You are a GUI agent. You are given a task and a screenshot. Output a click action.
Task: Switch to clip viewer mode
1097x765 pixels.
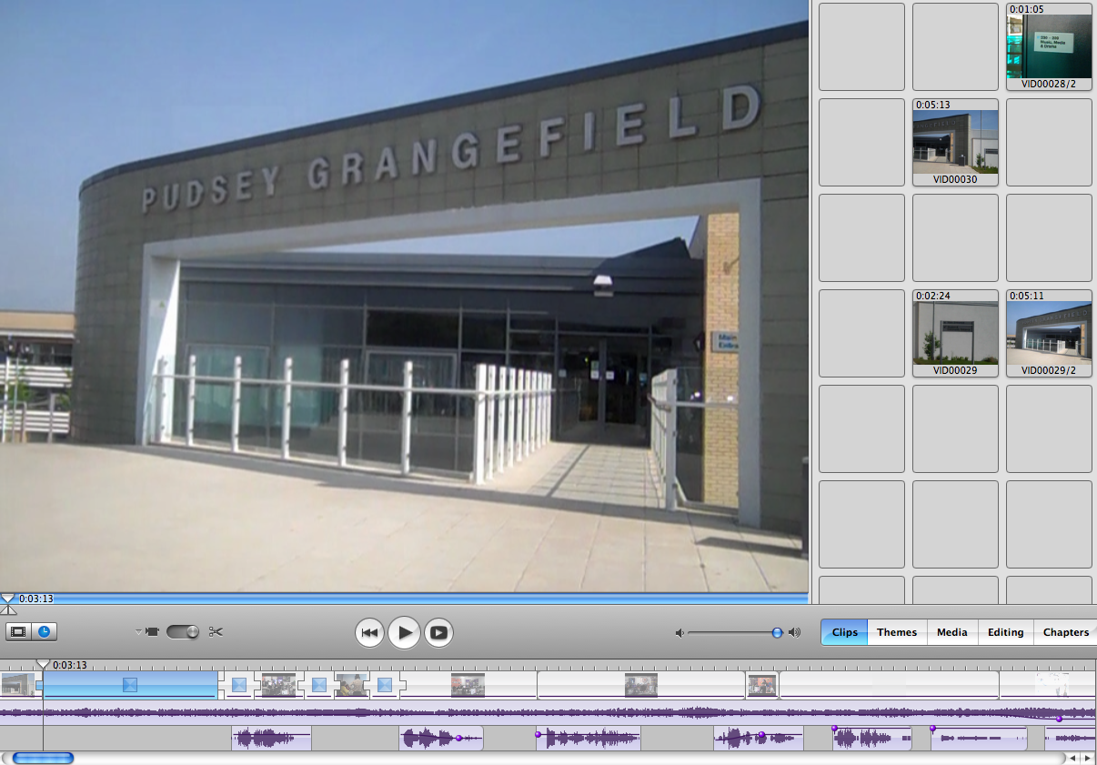pos(17,631)
